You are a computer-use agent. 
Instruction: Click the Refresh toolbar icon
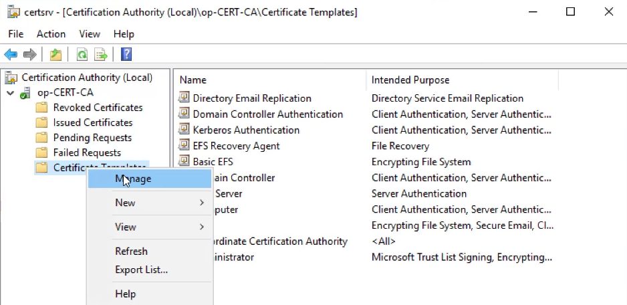[x=82, y=54]
